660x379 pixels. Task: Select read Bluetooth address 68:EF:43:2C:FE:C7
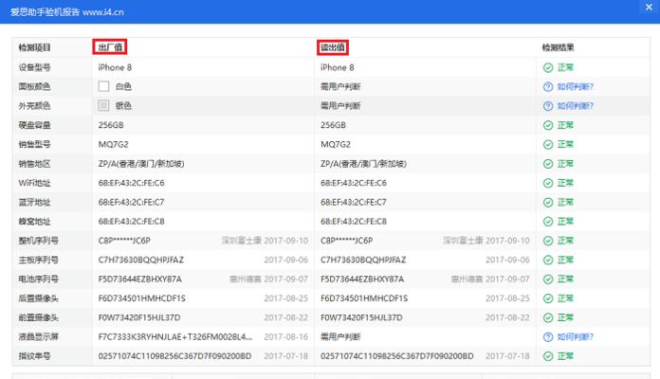[x=354, y=203]
